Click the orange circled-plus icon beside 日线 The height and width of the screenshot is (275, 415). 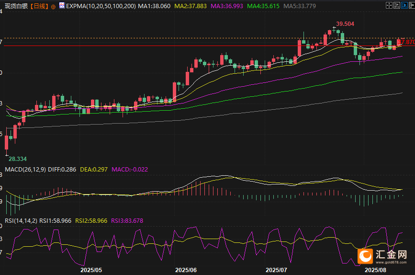[x=53, y=7]
